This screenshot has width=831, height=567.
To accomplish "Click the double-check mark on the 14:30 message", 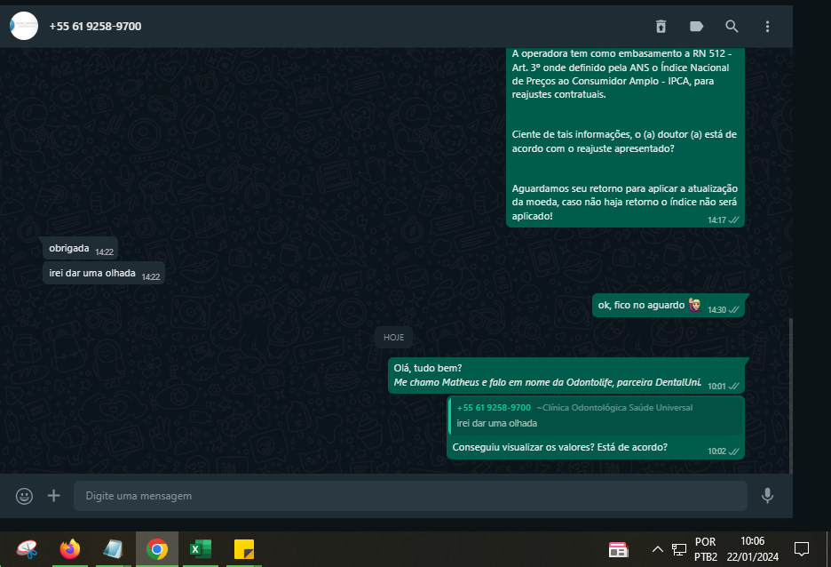I will pos(734,310).
